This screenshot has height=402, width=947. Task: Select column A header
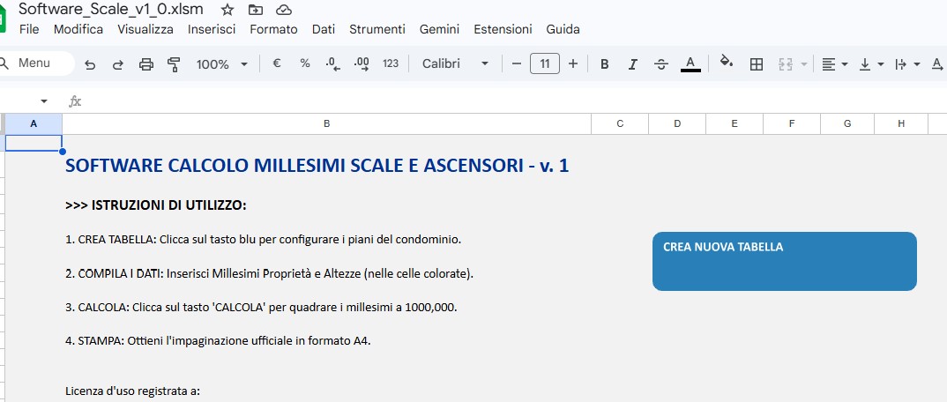[34, 123]
